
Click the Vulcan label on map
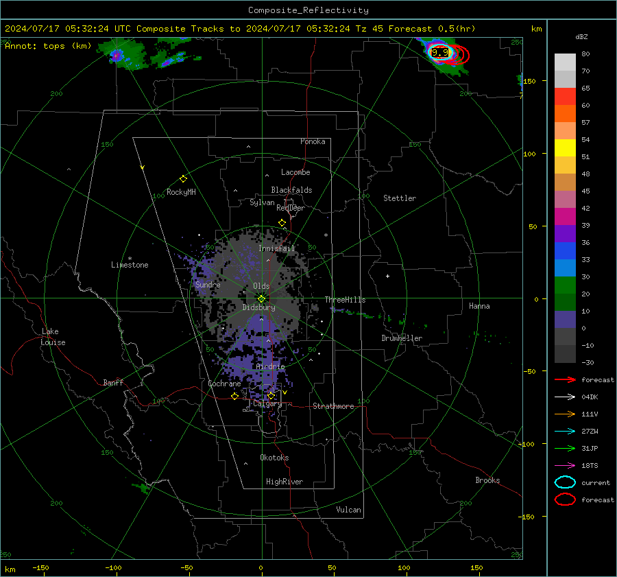[348, 510]
